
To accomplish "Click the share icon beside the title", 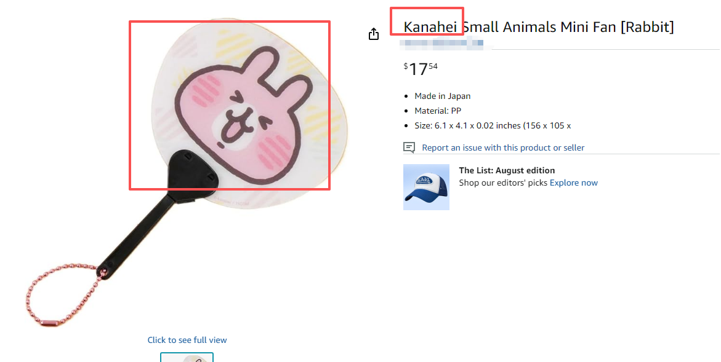I will coord(373,34).
